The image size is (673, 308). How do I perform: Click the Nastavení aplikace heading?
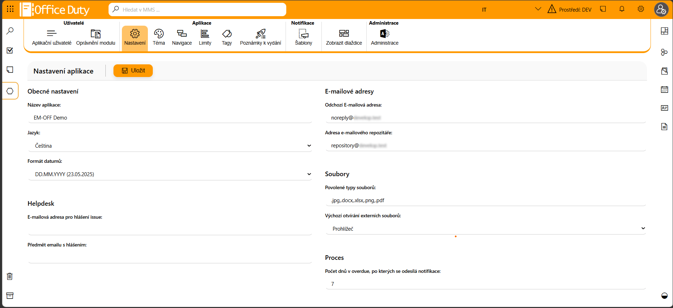point(64,71)
